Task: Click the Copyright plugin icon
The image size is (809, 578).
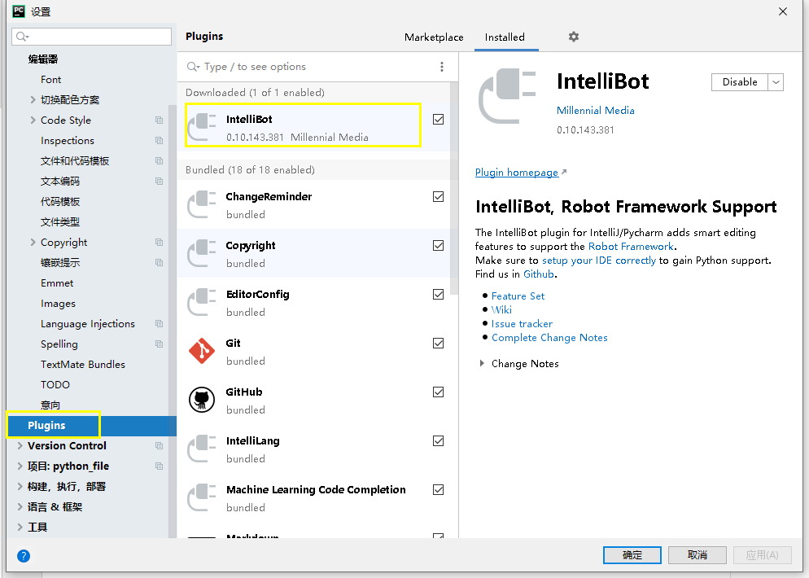Action: (202, 253)
